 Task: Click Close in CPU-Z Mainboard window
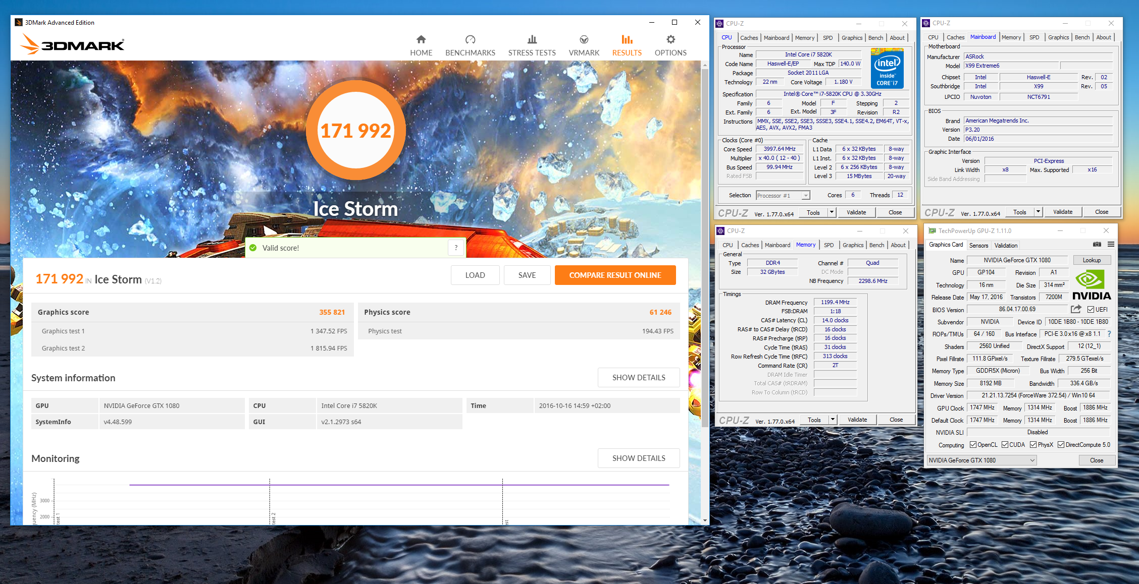point(1101,212)
